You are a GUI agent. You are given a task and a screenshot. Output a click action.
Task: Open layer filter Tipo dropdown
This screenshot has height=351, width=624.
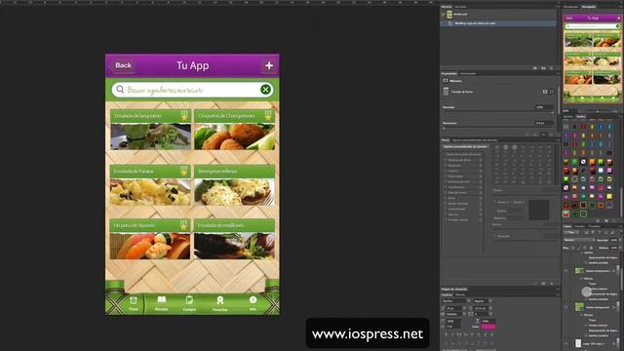click(x=571, y=232)
